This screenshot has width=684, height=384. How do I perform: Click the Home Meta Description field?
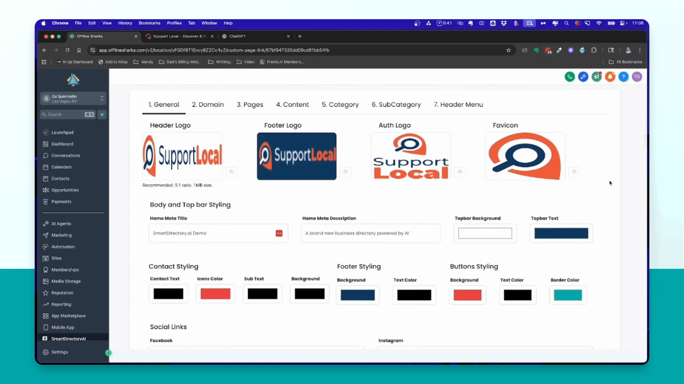[371, 233]
